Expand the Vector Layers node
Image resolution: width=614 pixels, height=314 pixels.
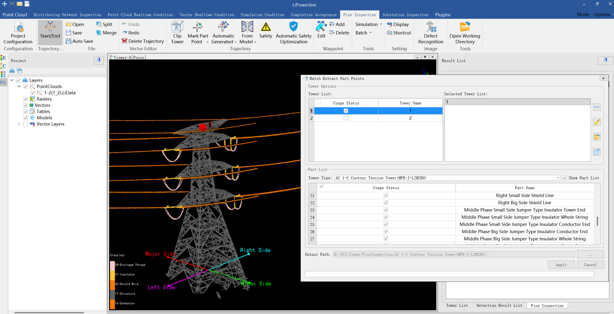point(19,124)
